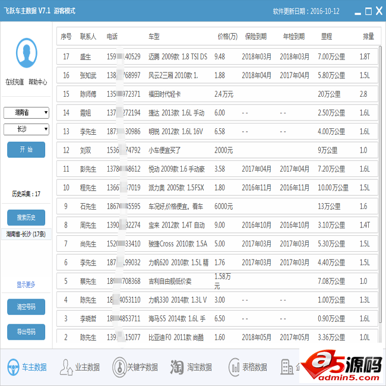Viewport: 386px width, 386px height.
Task: Select row 14 contact 霞姐
Action: coord(86,113)
